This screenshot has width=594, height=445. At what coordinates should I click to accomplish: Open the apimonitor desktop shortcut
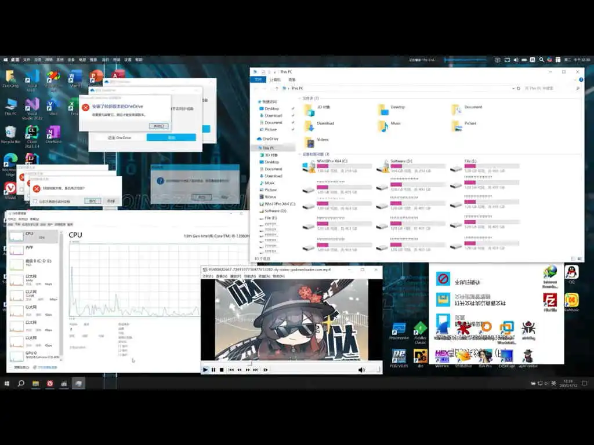528,358
